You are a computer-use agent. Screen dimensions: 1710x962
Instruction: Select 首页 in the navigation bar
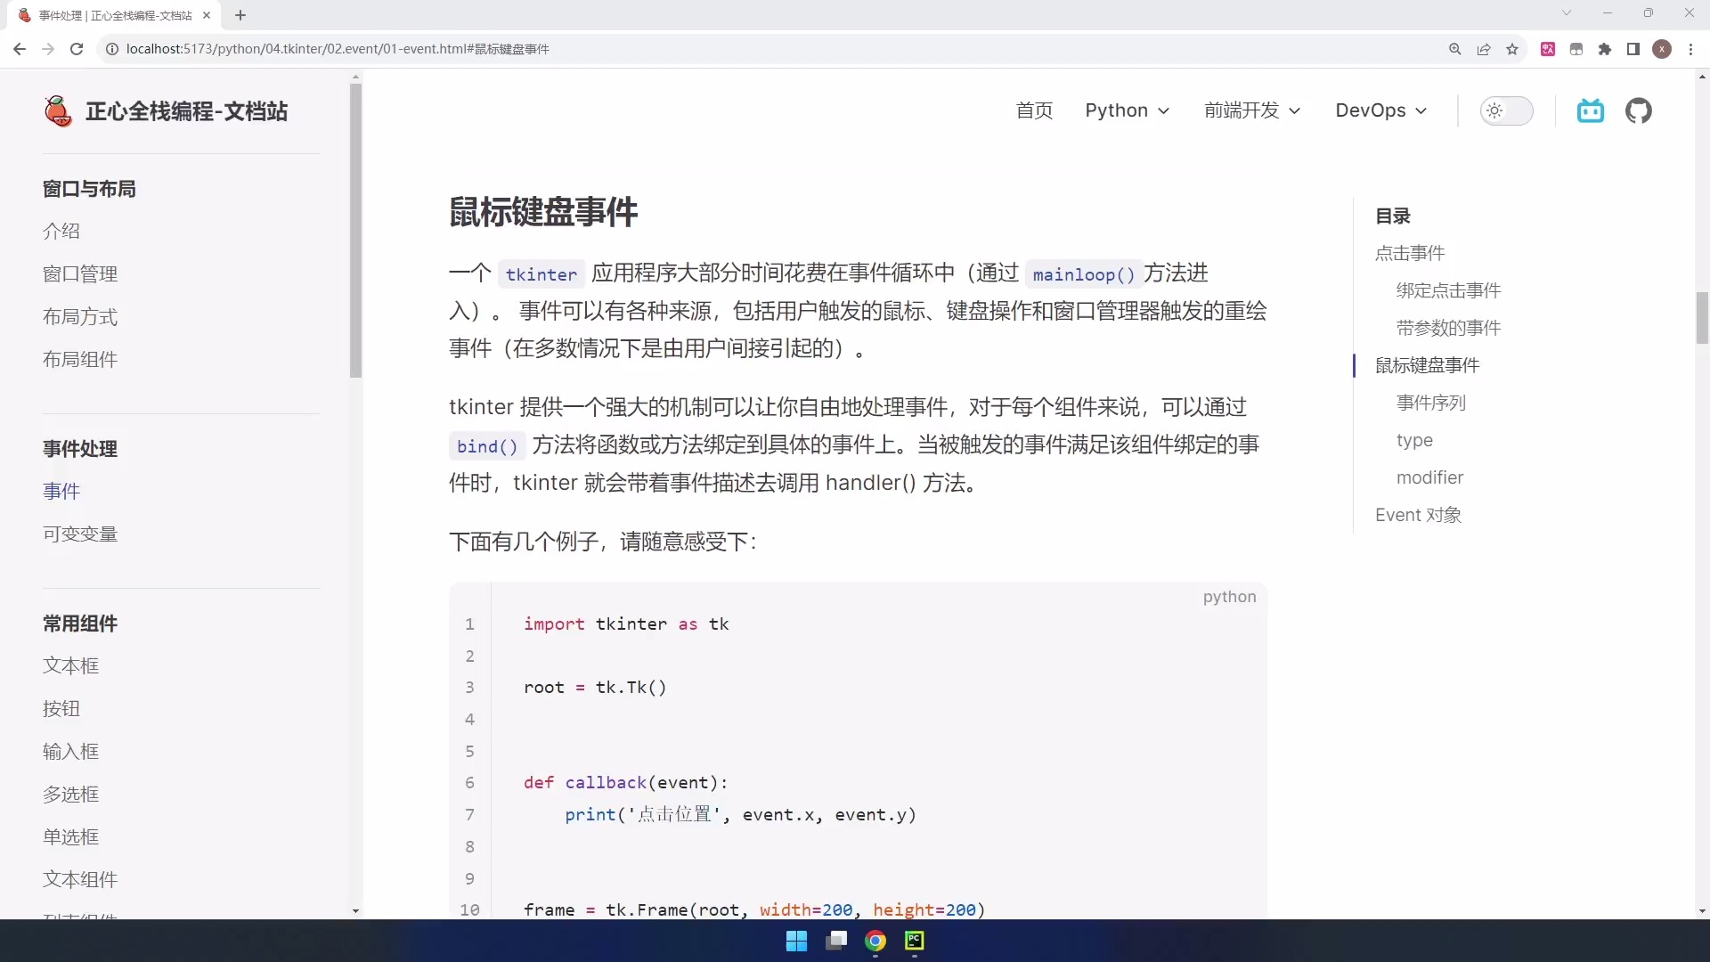(x=1034, y=110)
